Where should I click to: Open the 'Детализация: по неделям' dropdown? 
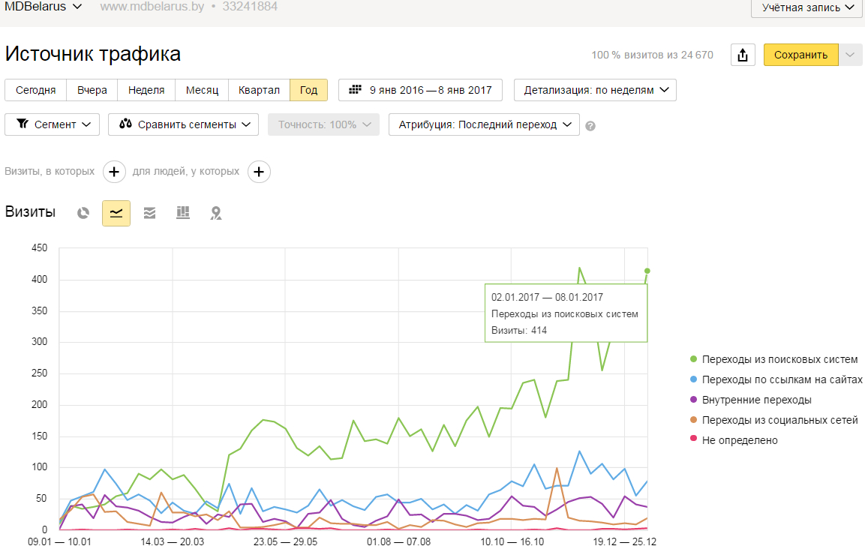(x=595, y=90)
